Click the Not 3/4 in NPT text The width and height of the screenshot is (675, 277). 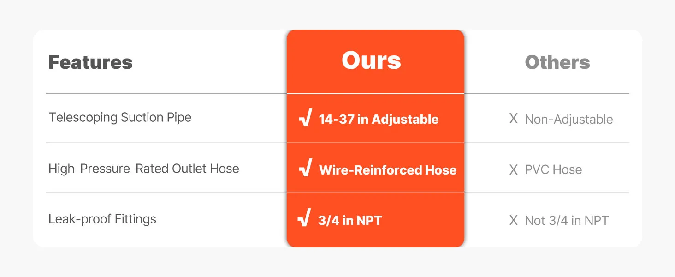coord(566,221)
